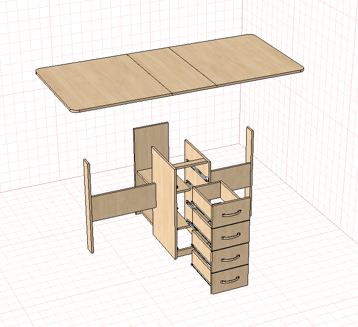The height and width of the screenshot is (327, 358).
Task: Click the second drawer's handle
Action: [x=231, y=236]
